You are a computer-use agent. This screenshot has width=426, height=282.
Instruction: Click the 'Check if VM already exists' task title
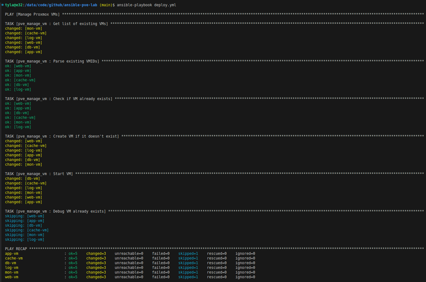[x=82, y=99]
